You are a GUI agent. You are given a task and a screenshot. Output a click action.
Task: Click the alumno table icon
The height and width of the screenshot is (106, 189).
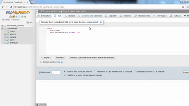click(x=8, y=34)
